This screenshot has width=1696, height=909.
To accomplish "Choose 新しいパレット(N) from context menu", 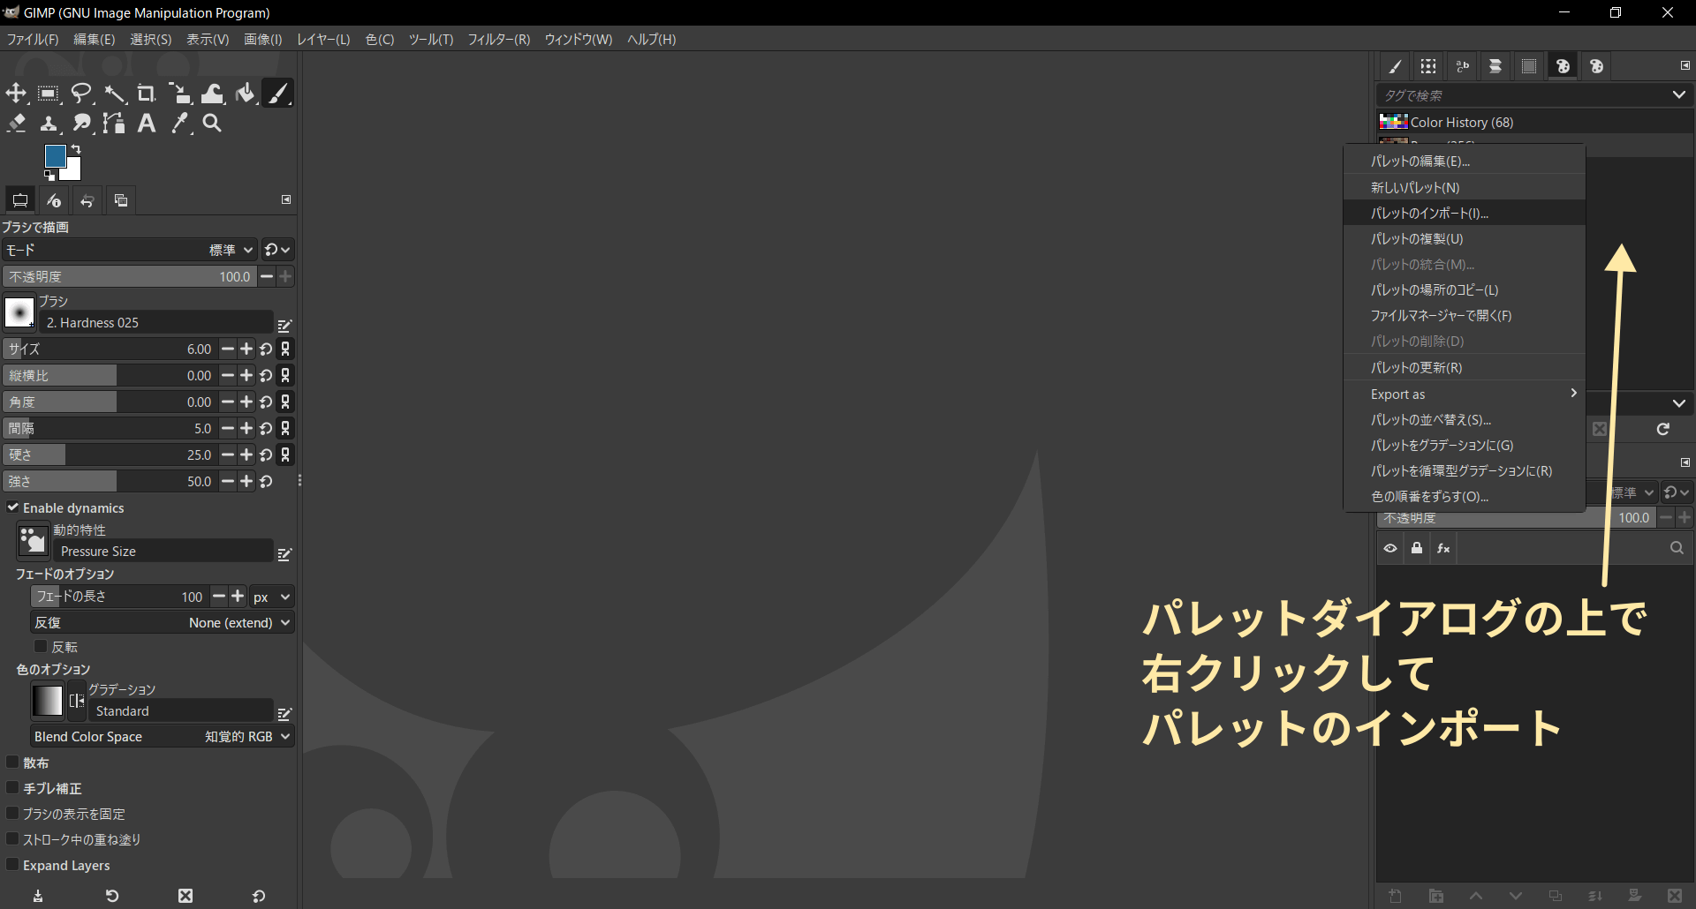I will coord(1465,187).
